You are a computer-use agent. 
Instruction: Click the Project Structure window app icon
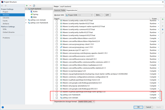(x=2, y=2)
